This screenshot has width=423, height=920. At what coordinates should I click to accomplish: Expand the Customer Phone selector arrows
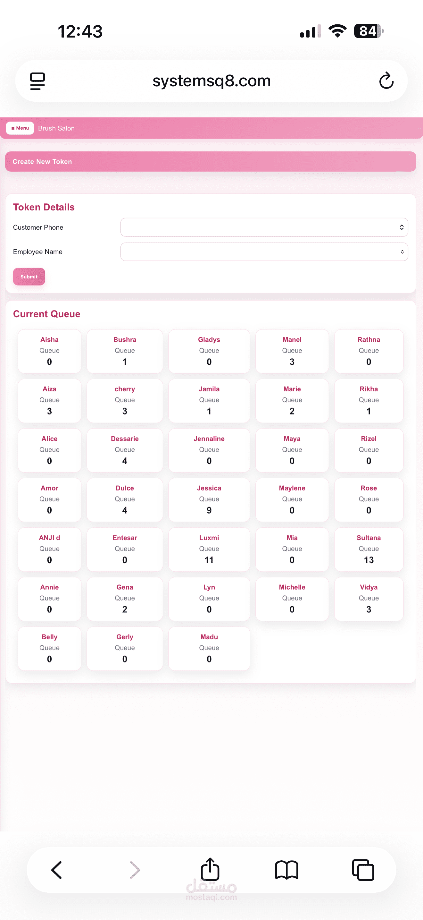[400, 227]
